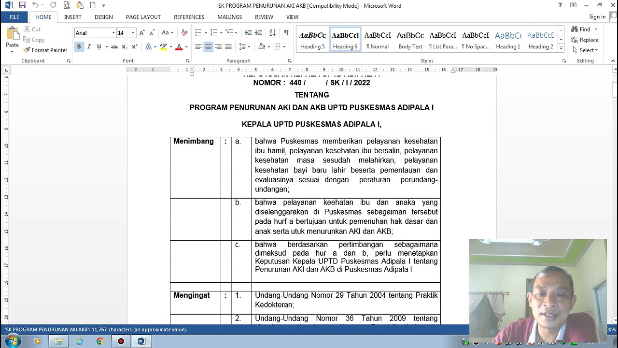Clear all formatting from selection
The width and height of the screenshot is (618, 348).
pyautogui.click(x=184, y=33)
